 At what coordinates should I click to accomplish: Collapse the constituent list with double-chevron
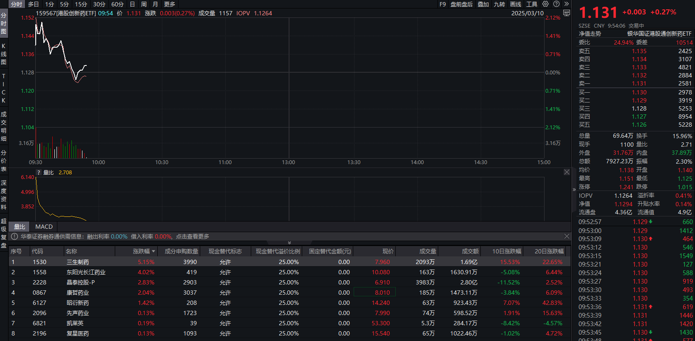pyautogui.click(x=289, y=243)
